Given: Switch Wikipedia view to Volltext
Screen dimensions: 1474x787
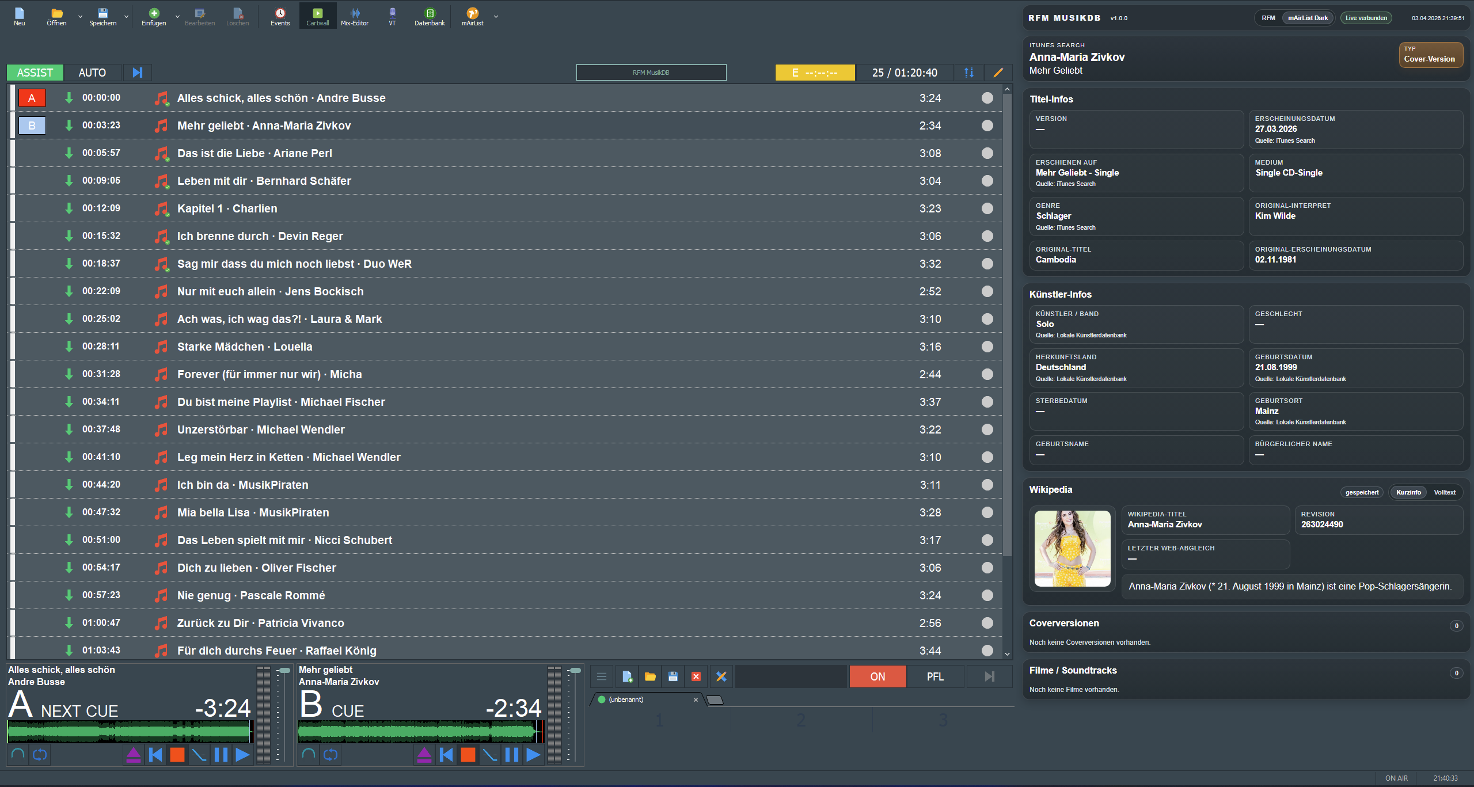Looking at the screenshot, I should click(1444, 492).
